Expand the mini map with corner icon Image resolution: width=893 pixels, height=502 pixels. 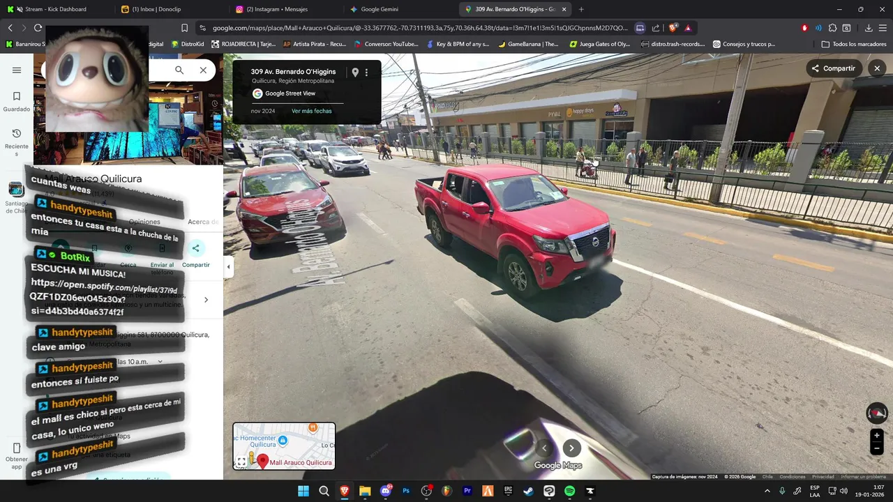pos(241,461)
